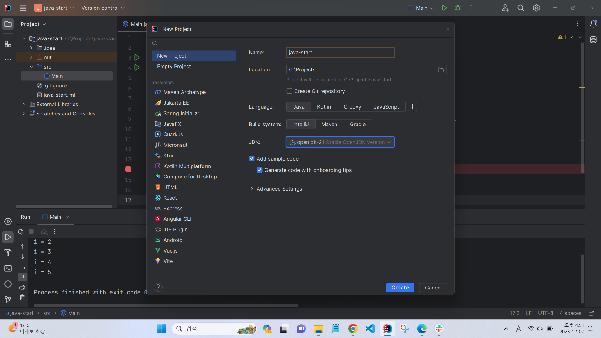Screen dimensions: 601x338
Task: Toggle Generate code with onboarding tips
Action: (259, 170)
